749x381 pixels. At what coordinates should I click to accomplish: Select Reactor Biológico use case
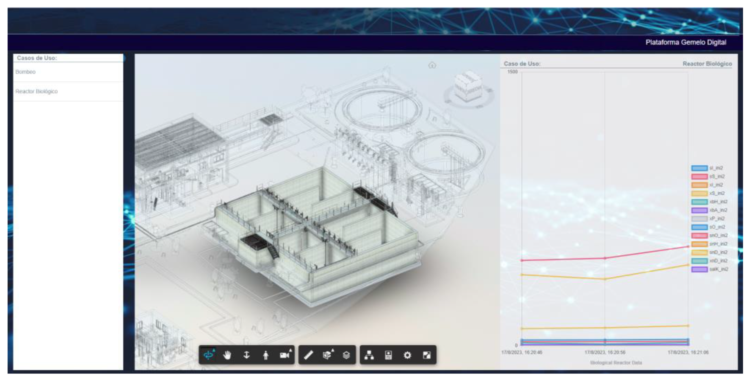point(37,91)
